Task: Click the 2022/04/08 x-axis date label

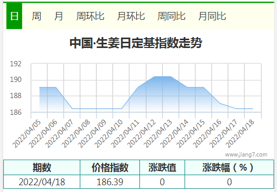Action: (76, 134)
